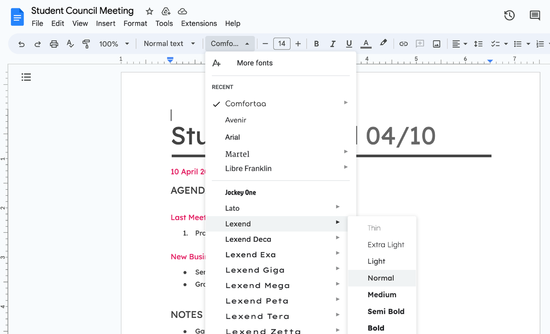Open the Extensions menu
This screenshot has height=334, width=550.
[x=199, y=23]
